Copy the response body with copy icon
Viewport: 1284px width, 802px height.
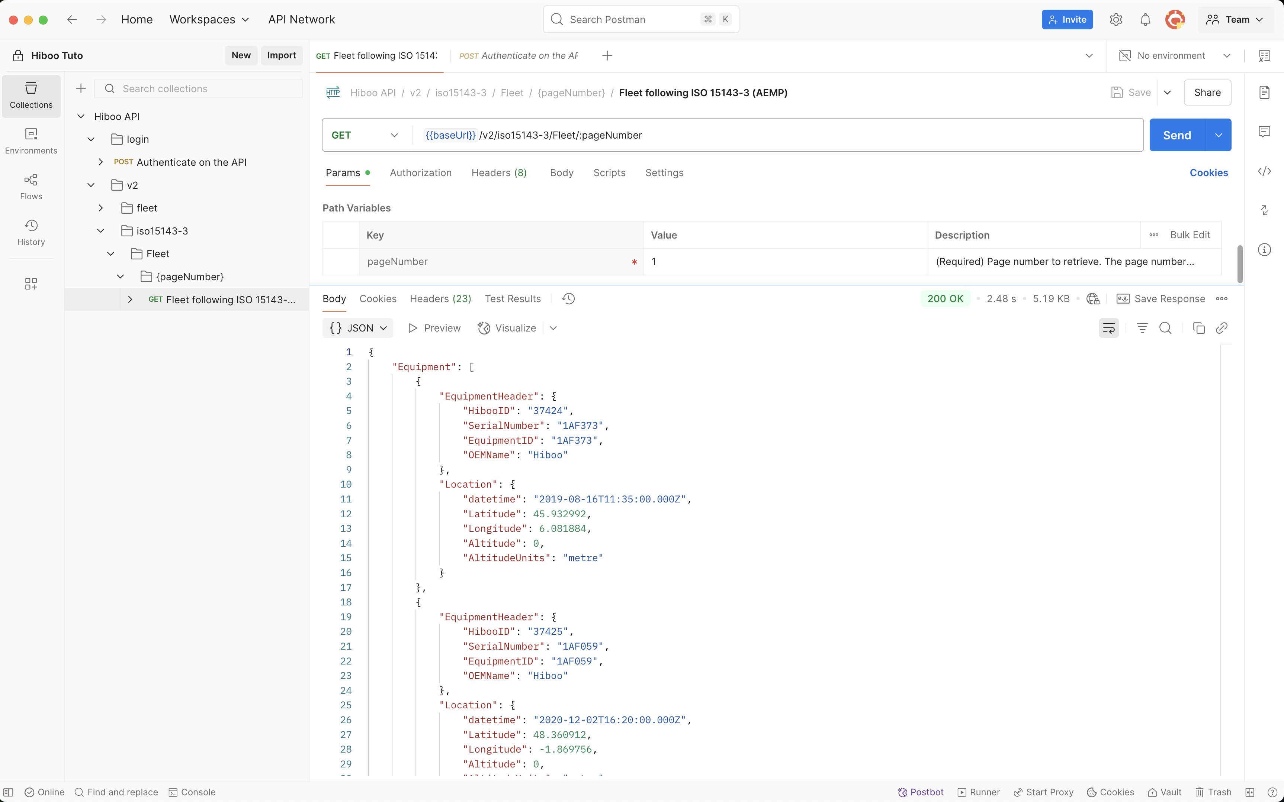point(1198,328)
